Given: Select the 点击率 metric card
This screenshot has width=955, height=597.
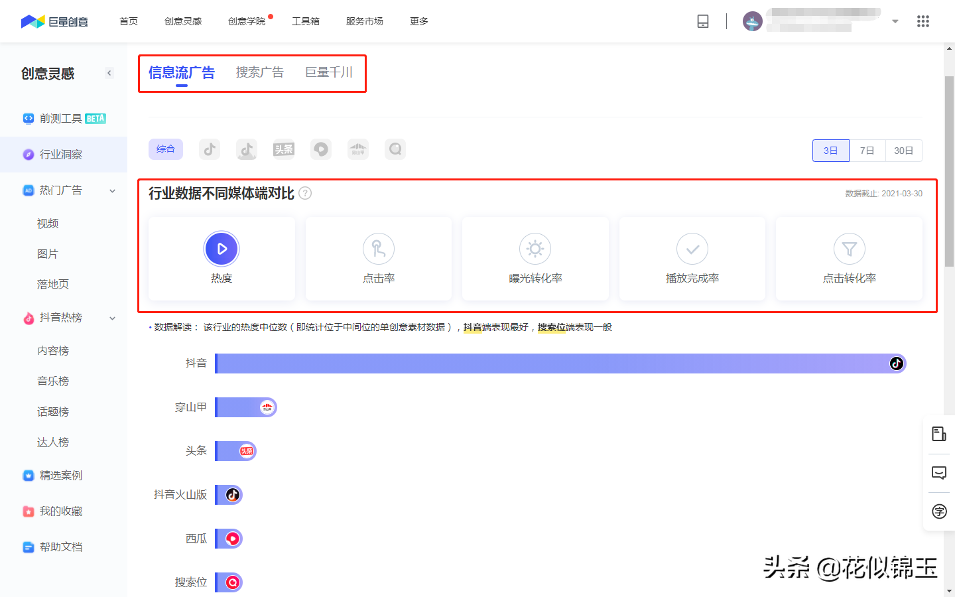Looking at the screenshot, I should [x=379, y=259].
